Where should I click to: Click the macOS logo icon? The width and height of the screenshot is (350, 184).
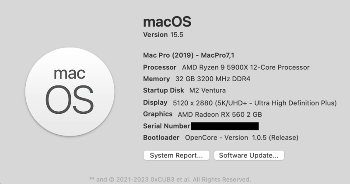[59, 92]
